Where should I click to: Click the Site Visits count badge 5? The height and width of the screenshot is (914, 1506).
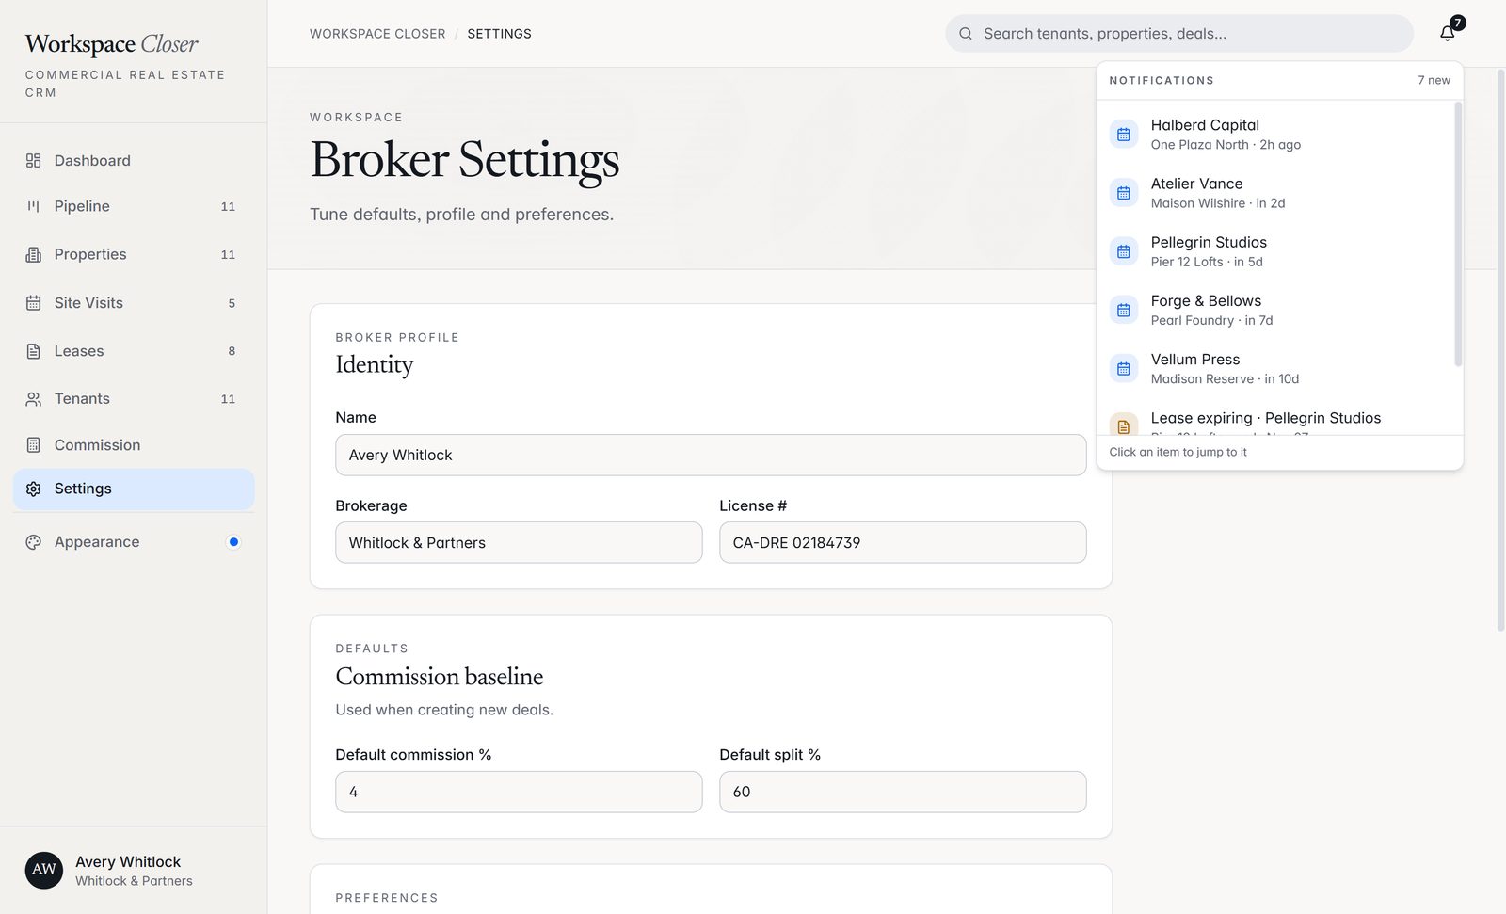[x=232, y=303]
